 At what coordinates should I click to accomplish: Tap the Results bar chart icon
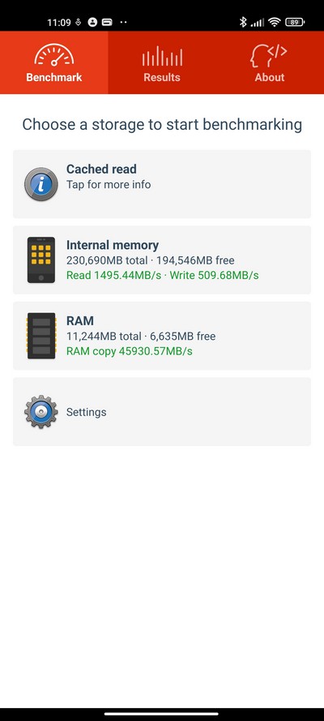click(162, 56)
